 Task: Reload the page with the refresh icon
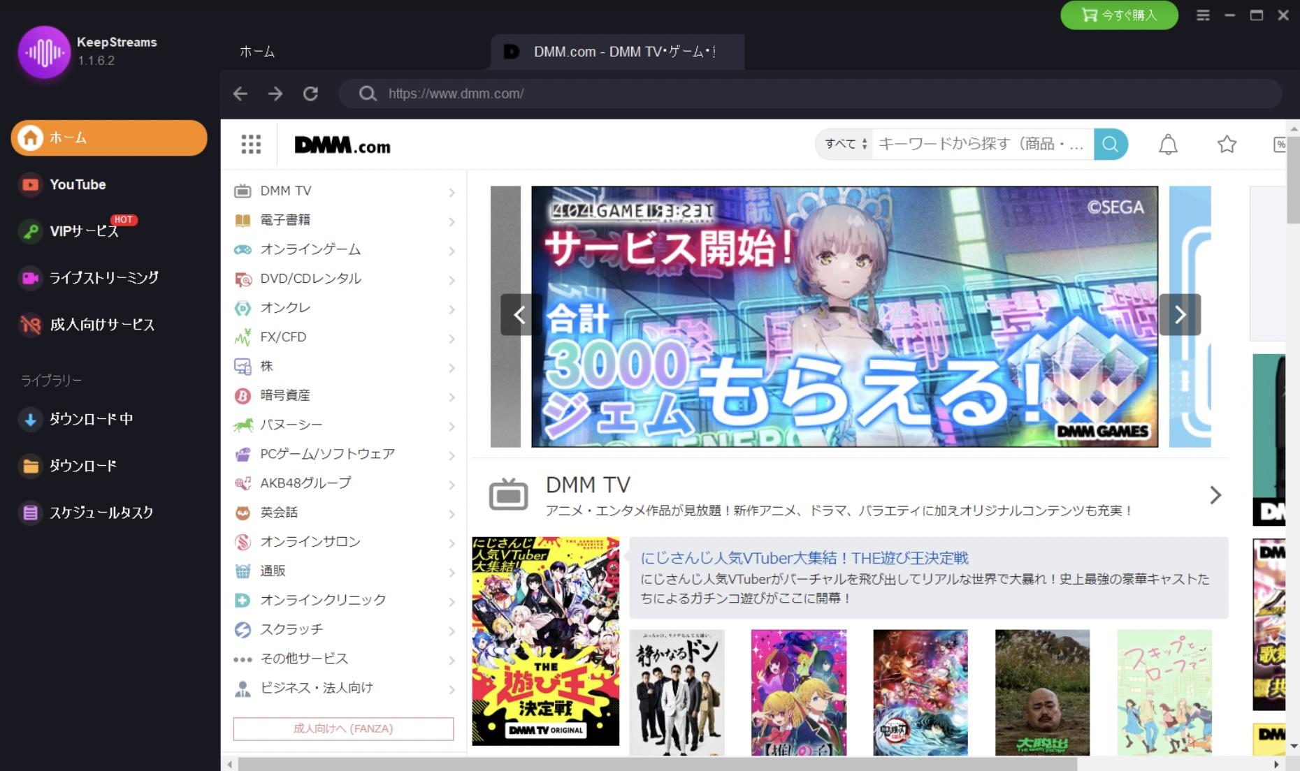click(311, 94)
